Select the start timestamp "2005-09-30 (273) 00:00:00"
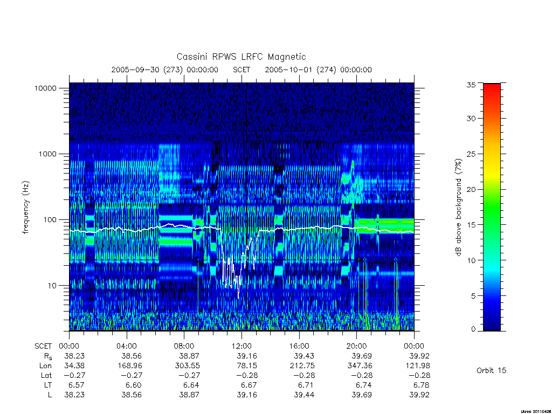 coord(165,70)
